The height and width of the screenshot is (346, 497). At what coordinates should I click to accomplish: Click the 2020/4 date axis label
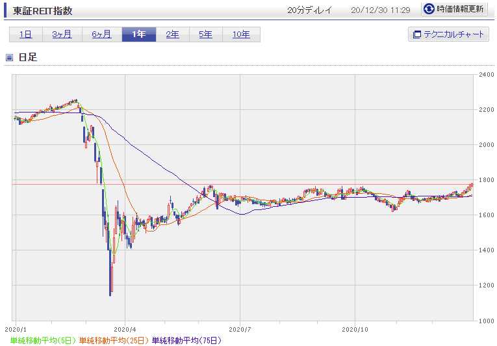tap(125, 330)
